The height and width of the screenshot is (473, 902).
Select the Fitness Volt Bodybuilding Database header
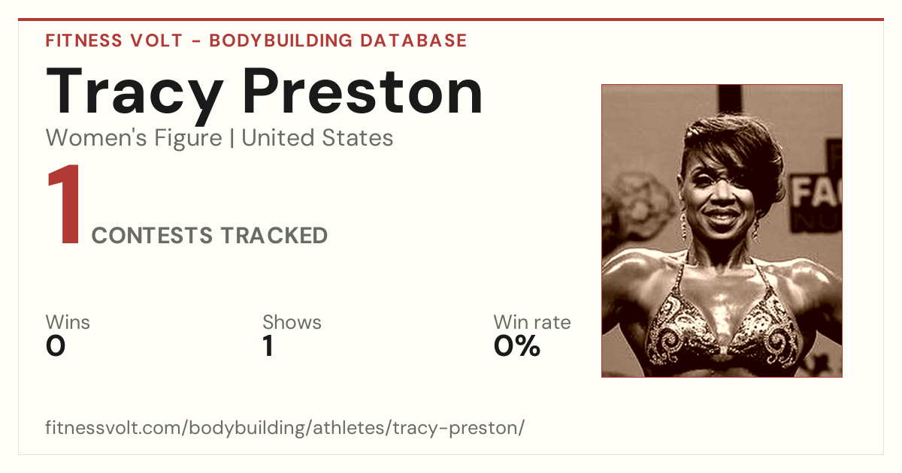(256, 41)
